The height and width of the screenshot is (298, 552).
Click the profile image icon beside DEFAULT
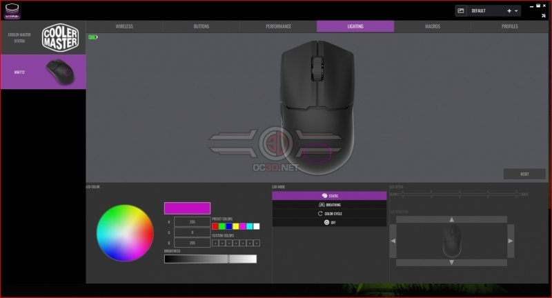(x=460, y=11)
